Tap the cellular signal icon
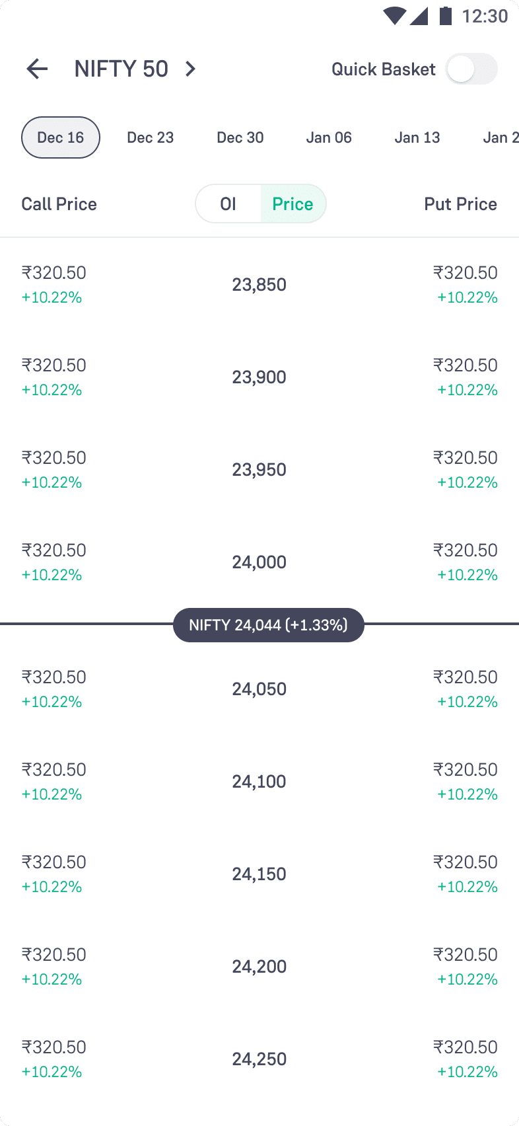The image size is (519, 1126). point(419,16)
